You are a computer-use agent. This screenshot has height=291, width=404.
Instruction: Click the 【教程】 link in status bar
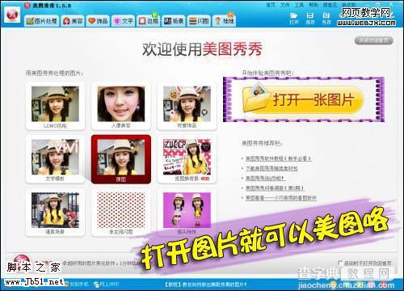coord(206,284)
